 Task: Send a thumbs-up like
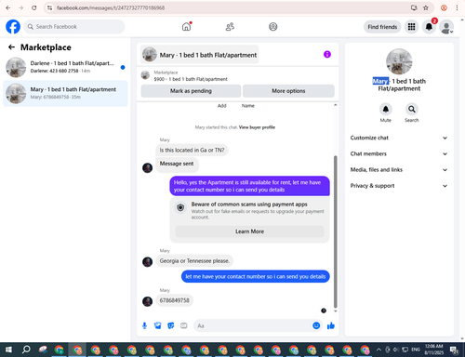click(331, 325)
